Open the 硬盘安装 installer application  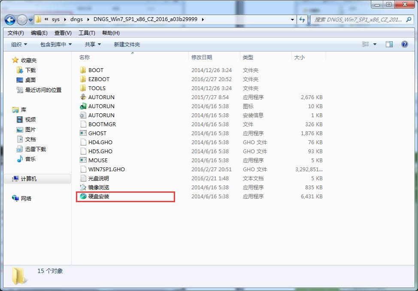(x=99, y=197)
